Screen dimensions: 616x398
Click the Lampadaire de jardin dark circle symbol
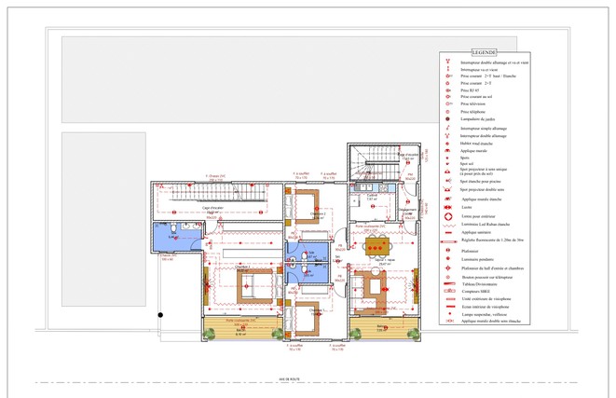point(447,118)
